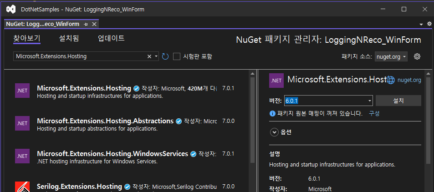Minimize the DotNetSamples window
The width and height of the screenshot is (434, 192).
point(383,9)
